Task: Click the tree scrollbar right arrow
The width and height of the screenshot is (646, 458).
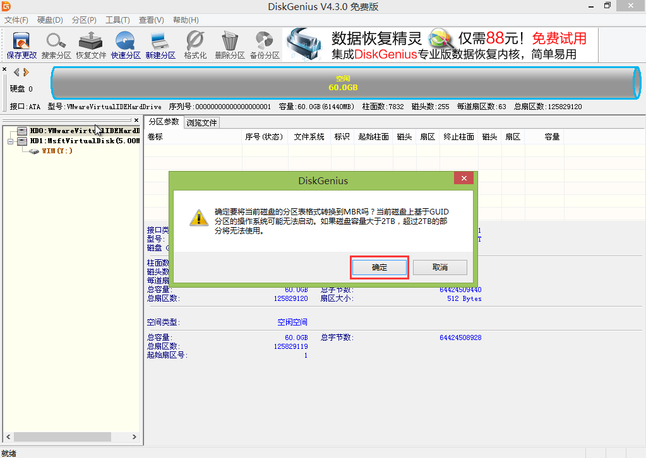Action: pyautogui.click(x=135, y=437)
